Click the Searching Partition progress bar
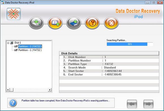The width and height of the screenshot is (164, 111). coord(130,44)
